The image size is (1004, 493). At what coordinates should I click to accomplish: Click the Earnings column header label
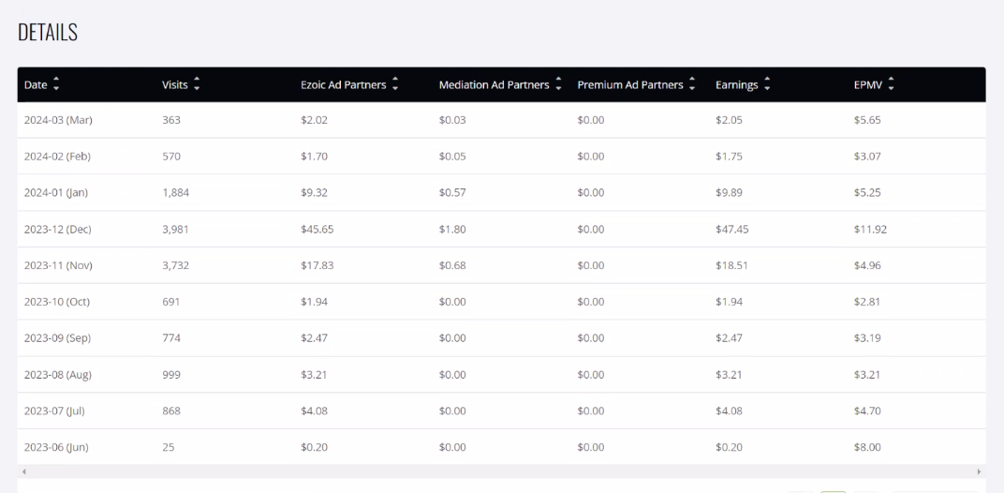pyautogui.click(x=737, y=84)
